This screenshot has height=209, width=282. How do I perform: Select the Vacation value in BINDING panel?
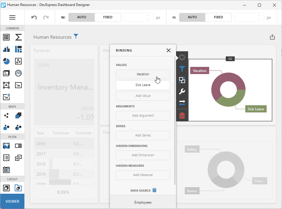coord(143,74)
